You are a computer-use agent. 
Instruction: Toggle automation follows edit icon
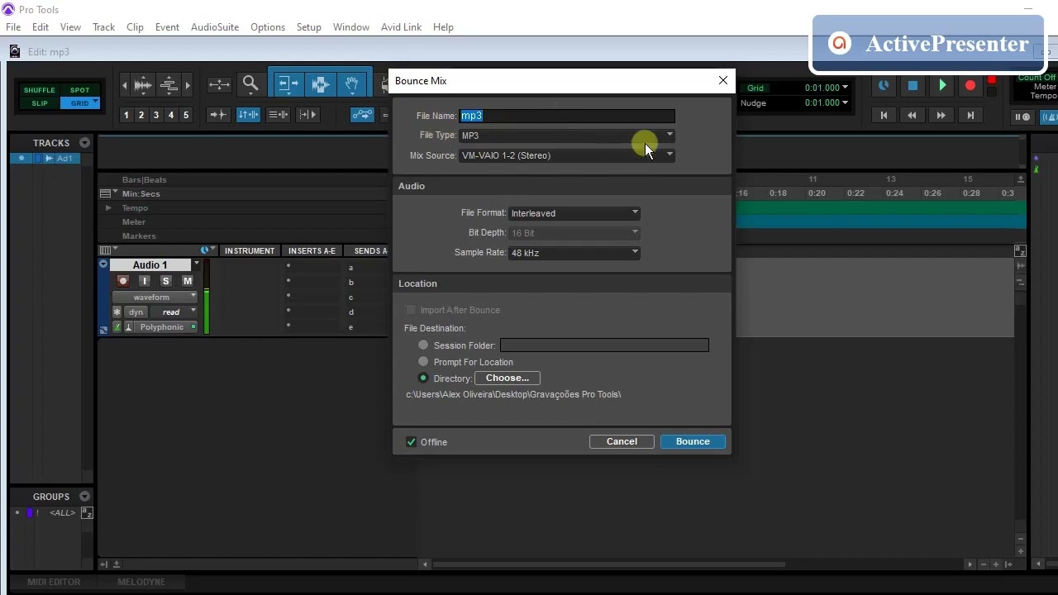362,115
